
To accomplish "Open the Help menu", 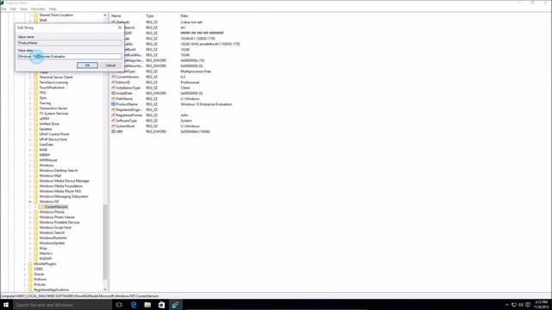I will click(x=53, y=9).
